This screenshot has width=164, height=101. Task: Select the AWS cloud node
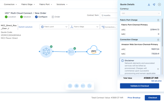[94, 50]
